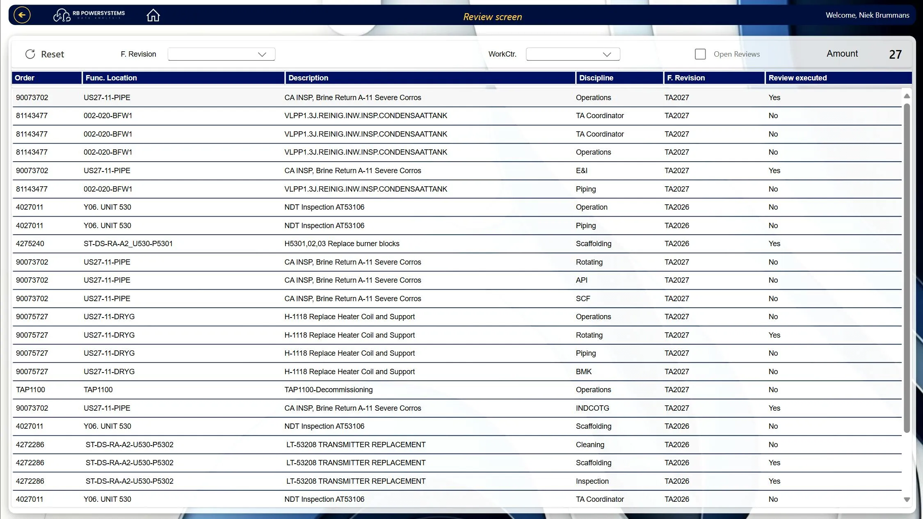The image size is (923, 519).
Task: Select 4272286 row with Inspection discipline
Action: click(x=457, y=481)
